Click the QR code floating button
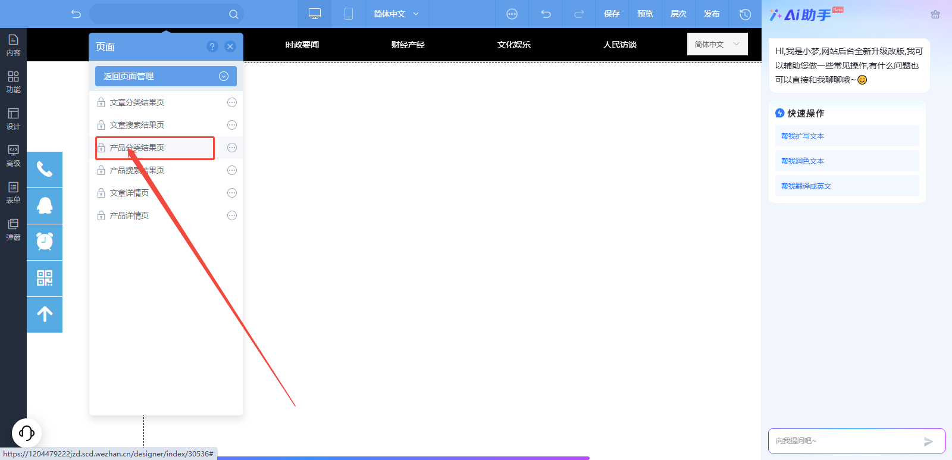The image size is (952, 460). point(45,278)
